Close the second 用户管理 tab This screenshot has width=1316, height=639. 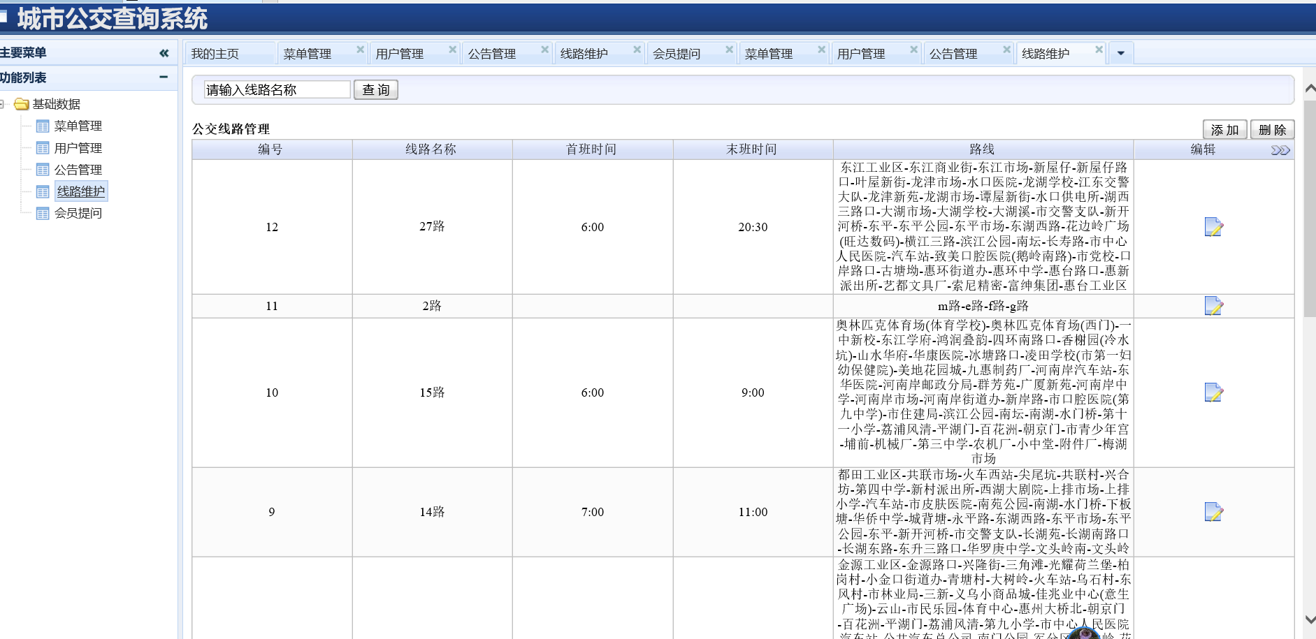coord(913,50)
